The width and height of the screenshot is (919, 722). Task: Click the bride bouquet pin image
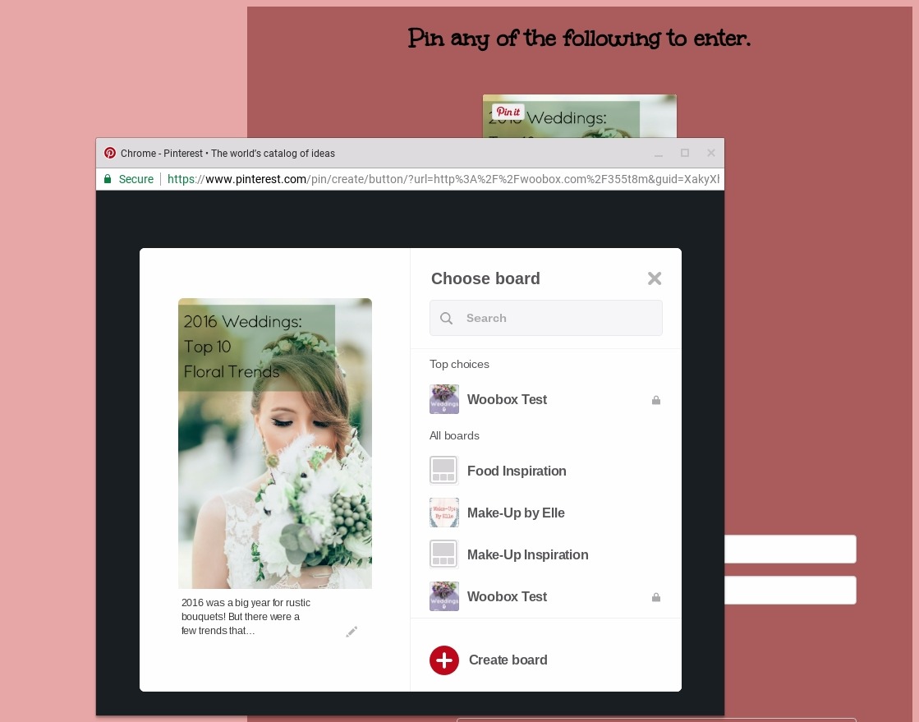pyautogui.click(x=275, y=443)
